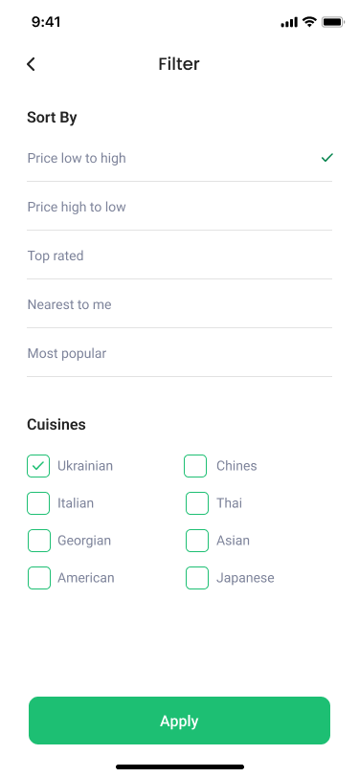This screenshot has height=777, width=359.
Task: Tap the battery status icon
Action: [332, 22]
